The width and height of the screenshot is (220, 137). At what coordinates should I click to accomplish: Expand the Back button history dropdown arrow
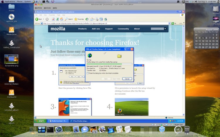point(43,19)
